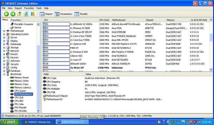The height and width of the screenshot is (125, 214).
Task: Sort by the Motherboard column header
Action: (127, 20)
